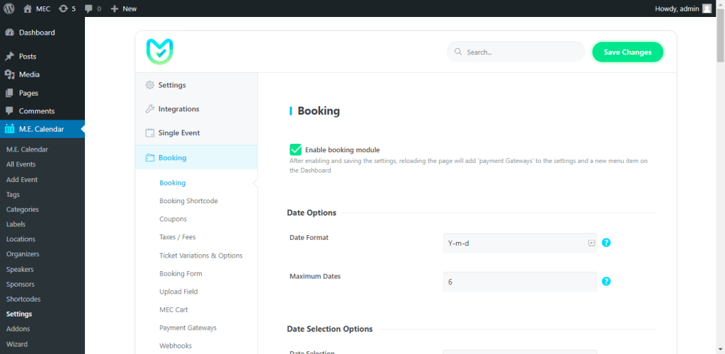Open the Coupons submenu item

(173, 219)
